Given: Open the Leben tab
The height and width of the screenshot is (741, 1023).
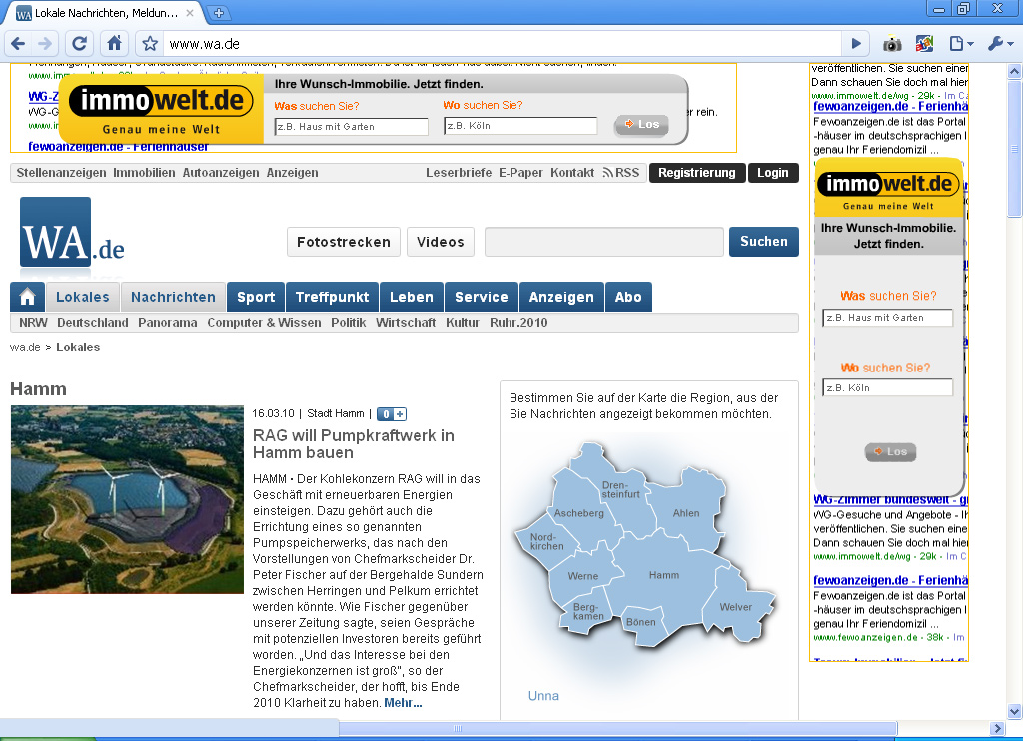Looking at the screenshot, I should pos(411,297).
